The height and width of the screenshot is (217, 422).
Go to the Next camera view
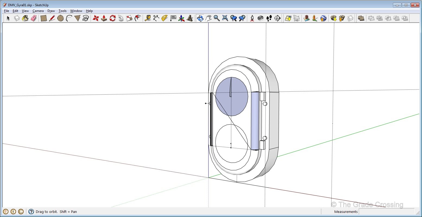click(242, 18)
